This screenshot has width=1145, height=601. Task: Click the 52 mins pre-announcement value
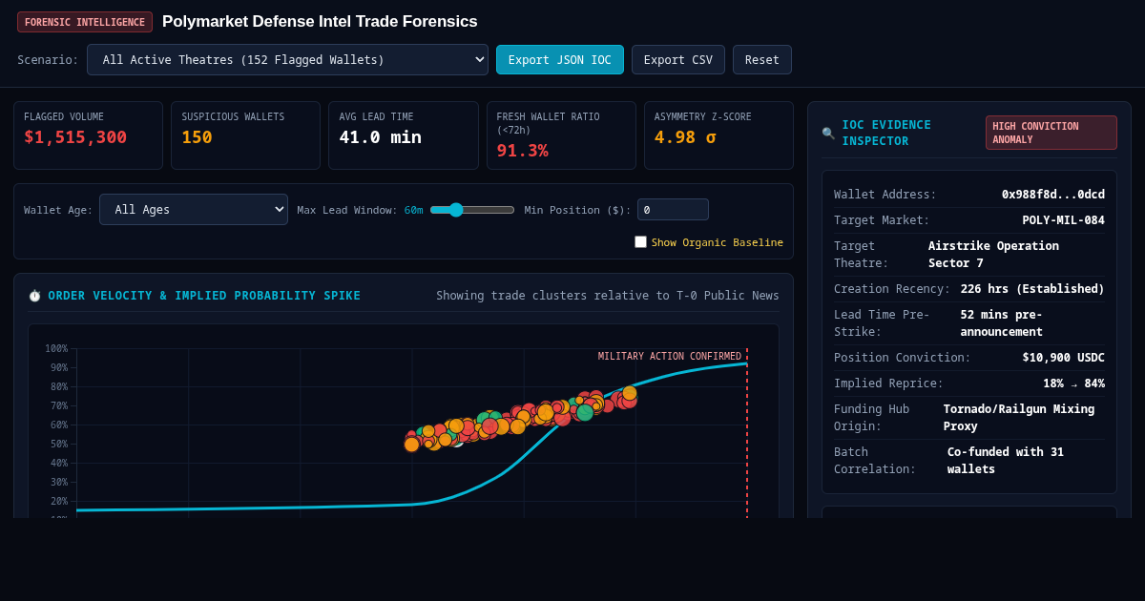pyautogui.click(x=1002, y=323)
